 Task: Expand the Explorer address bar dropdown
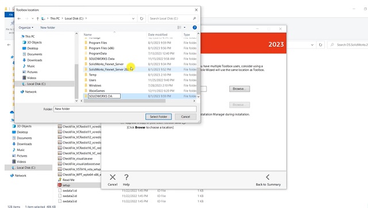pos(312,45)
